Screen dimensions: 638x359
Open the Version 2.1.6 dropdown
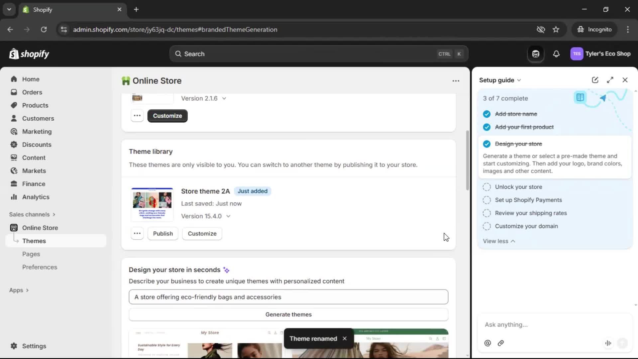224,98
